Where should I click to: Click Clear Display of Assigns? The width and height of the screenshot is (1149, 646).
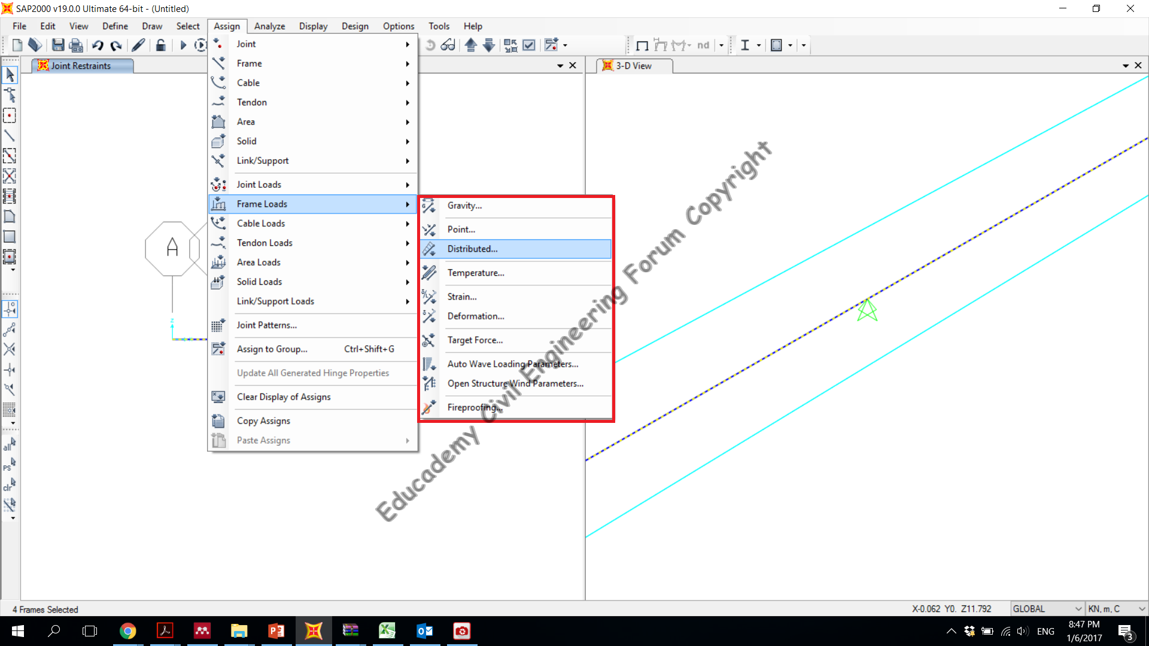tap(312, 397)
